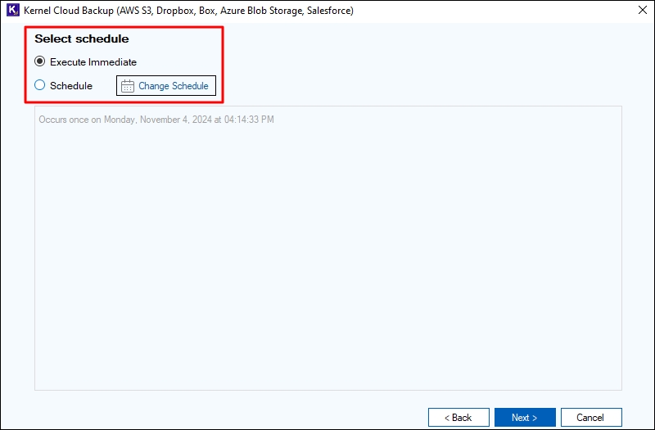Screen dimensions: 655x430
Task: Select the Execute Immediate radio button
Action: point(39,62)
